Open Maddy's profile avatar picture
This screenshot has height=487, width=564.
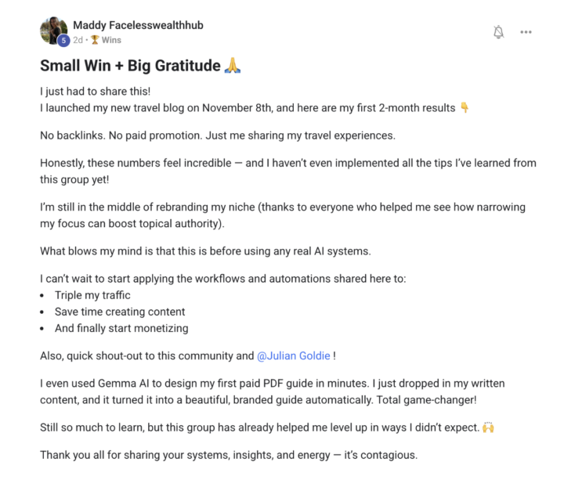pyautogui.click(x=52, y=30)
